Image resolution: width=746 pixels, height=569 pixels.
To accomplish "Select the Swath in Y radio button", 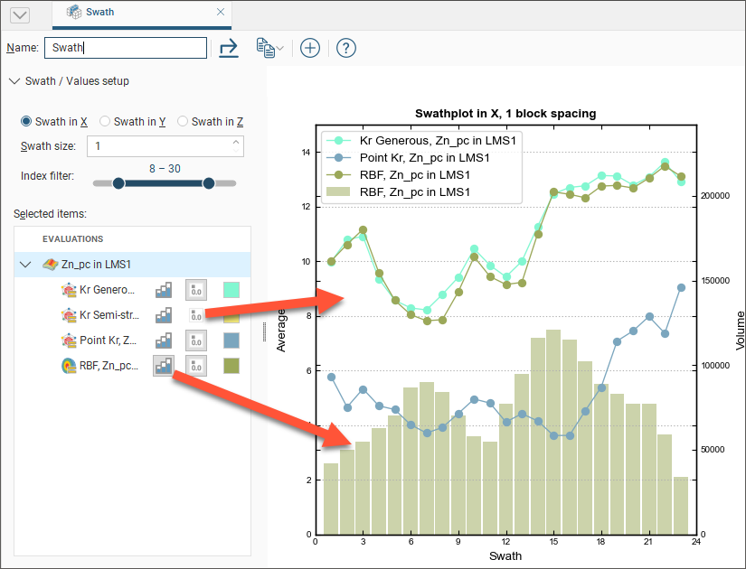I will 105,122.
